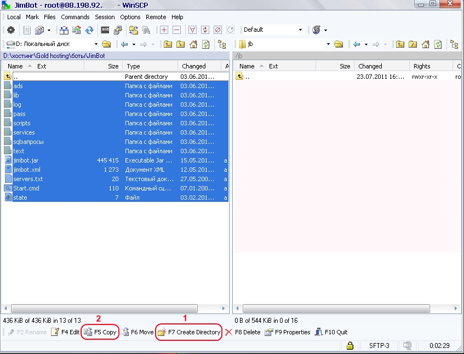Toggle Synchronize Browsing between panels

point(134,30)
